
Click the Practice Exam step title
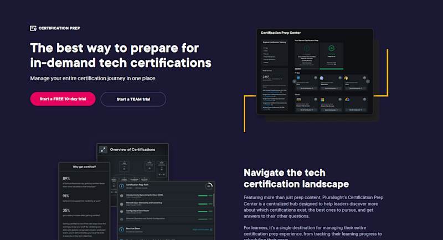[x=133, y=228]
